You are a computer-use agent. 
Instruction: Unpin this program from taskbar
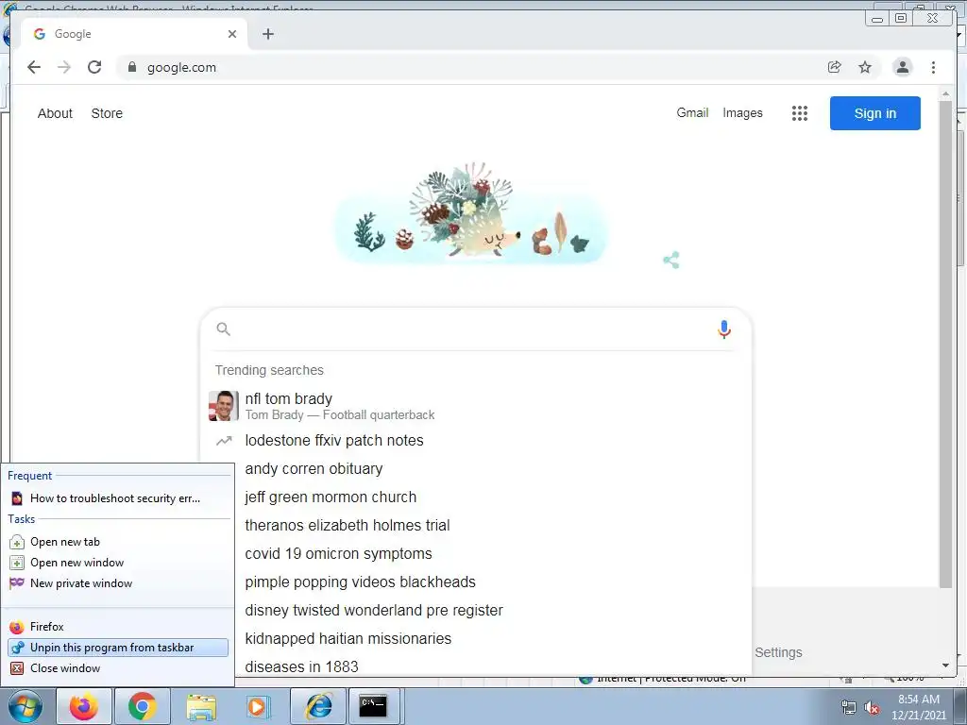(x=118, y=648)
